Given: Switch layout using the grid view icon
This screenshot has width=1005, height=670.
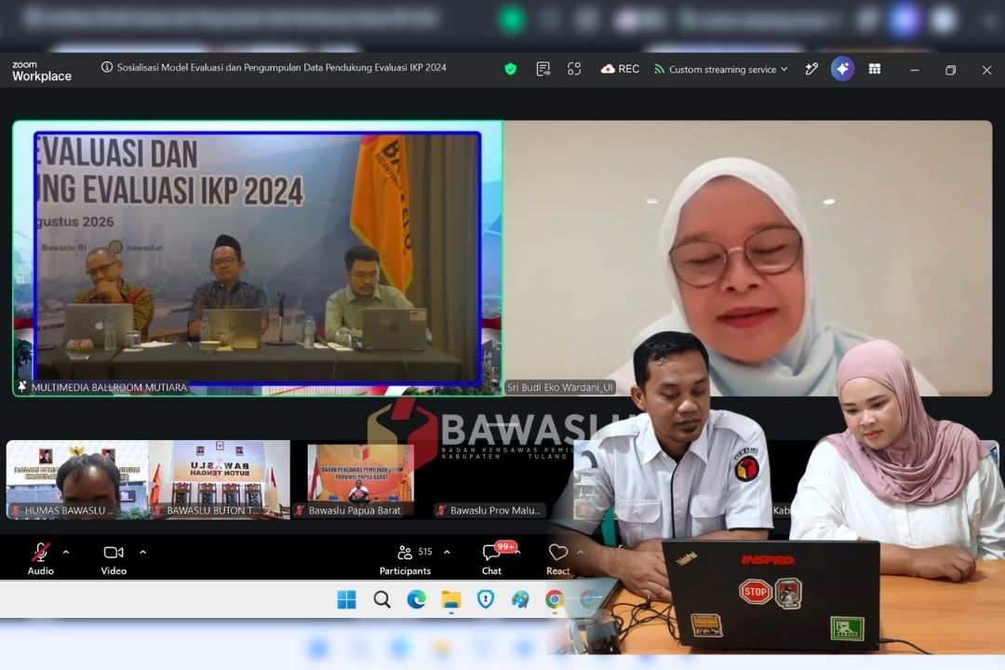Looking at the screenshot, I should (x=875, y=69).
